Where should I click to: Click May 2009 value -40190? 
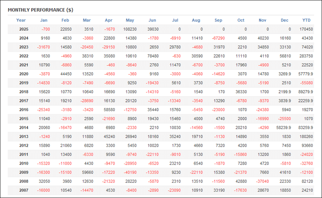point(130,172)
